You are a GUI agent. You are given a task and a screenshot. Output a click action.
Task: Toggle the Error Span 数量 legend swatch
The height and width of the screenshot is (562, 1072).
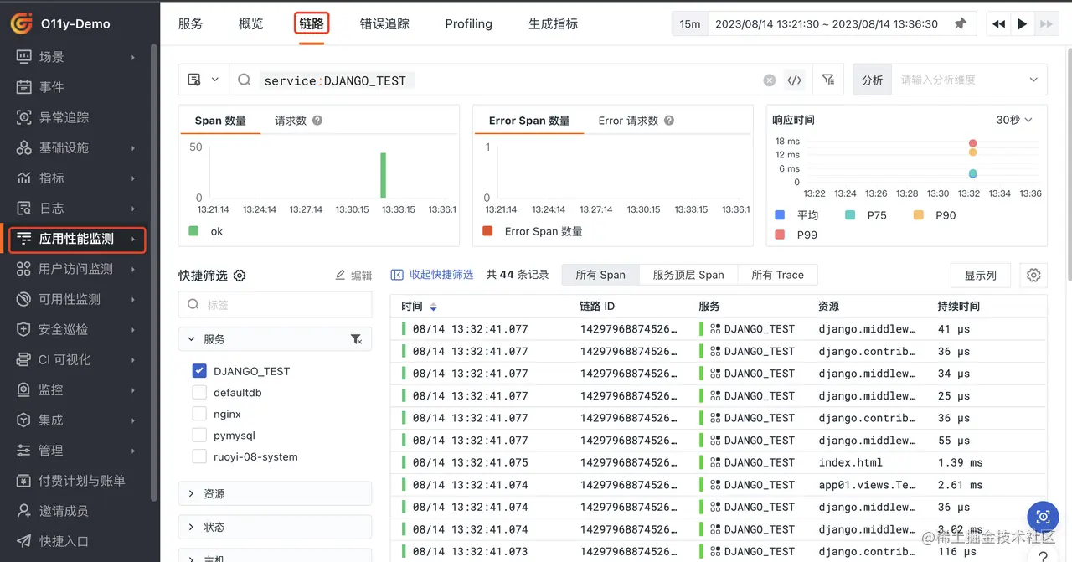click(x=487, y=231)
